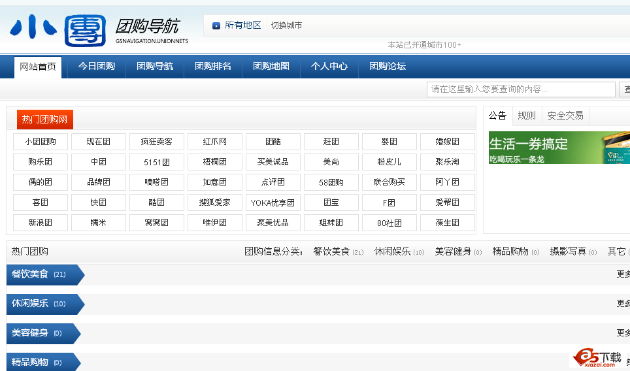The height and width of the screenshot is (371, 630).
Task: Open the 爱帮团 site button
Action: pyautogui.click(x=448, y=202)
